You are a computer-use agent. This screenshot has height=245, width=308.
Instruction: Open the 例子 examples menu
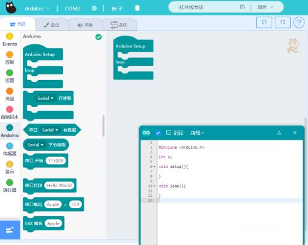117,9
